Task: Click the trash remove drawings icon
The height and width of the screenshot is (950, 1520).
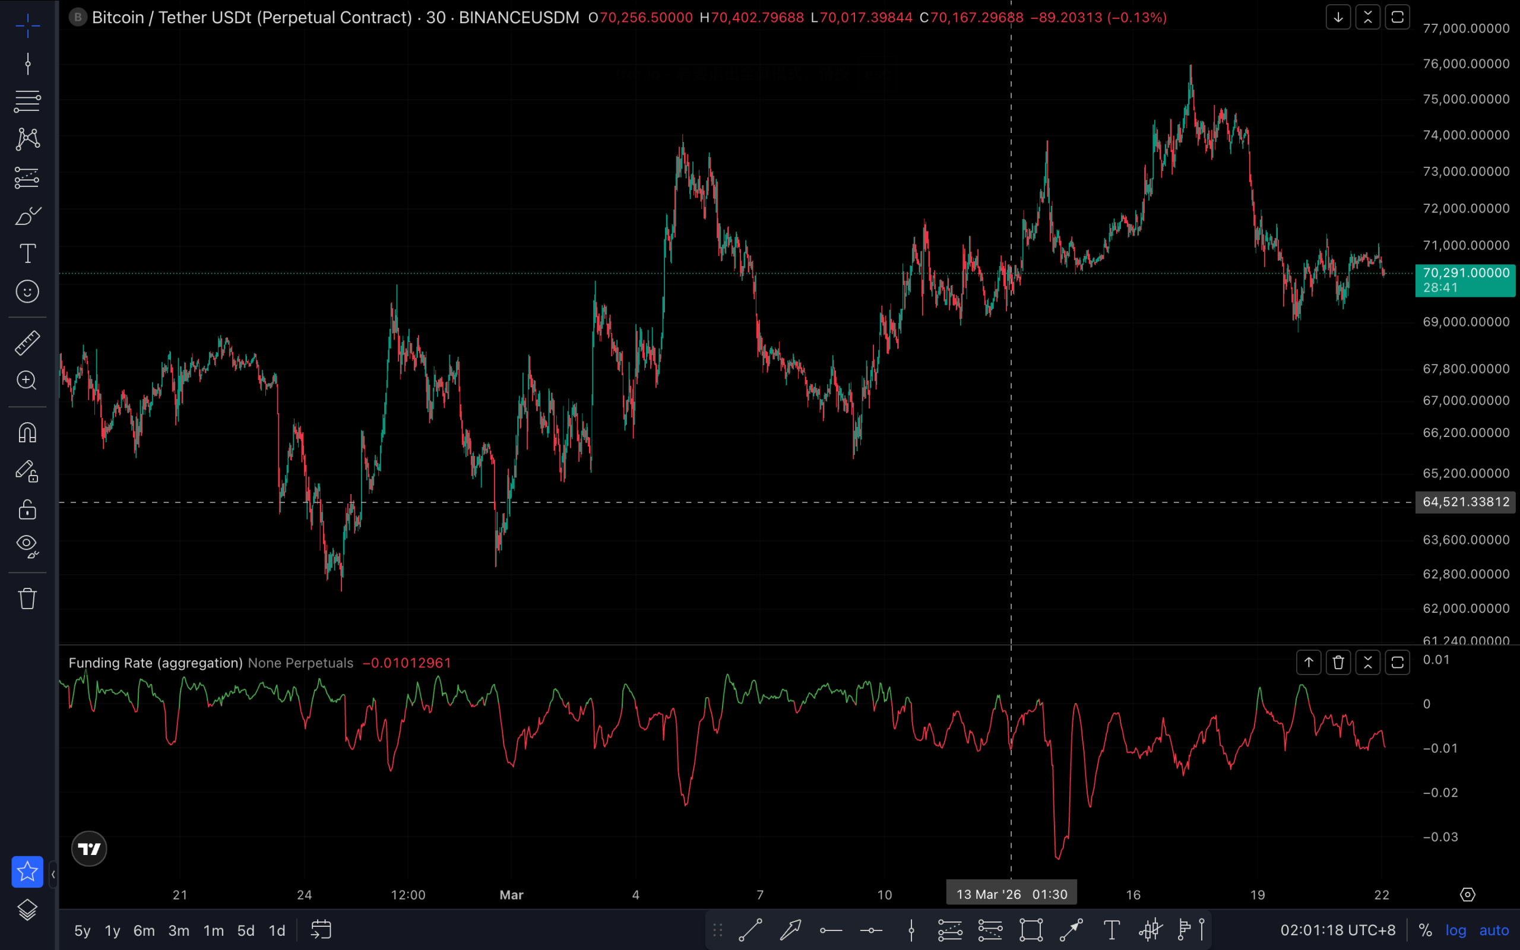Action: coord(28,598)
